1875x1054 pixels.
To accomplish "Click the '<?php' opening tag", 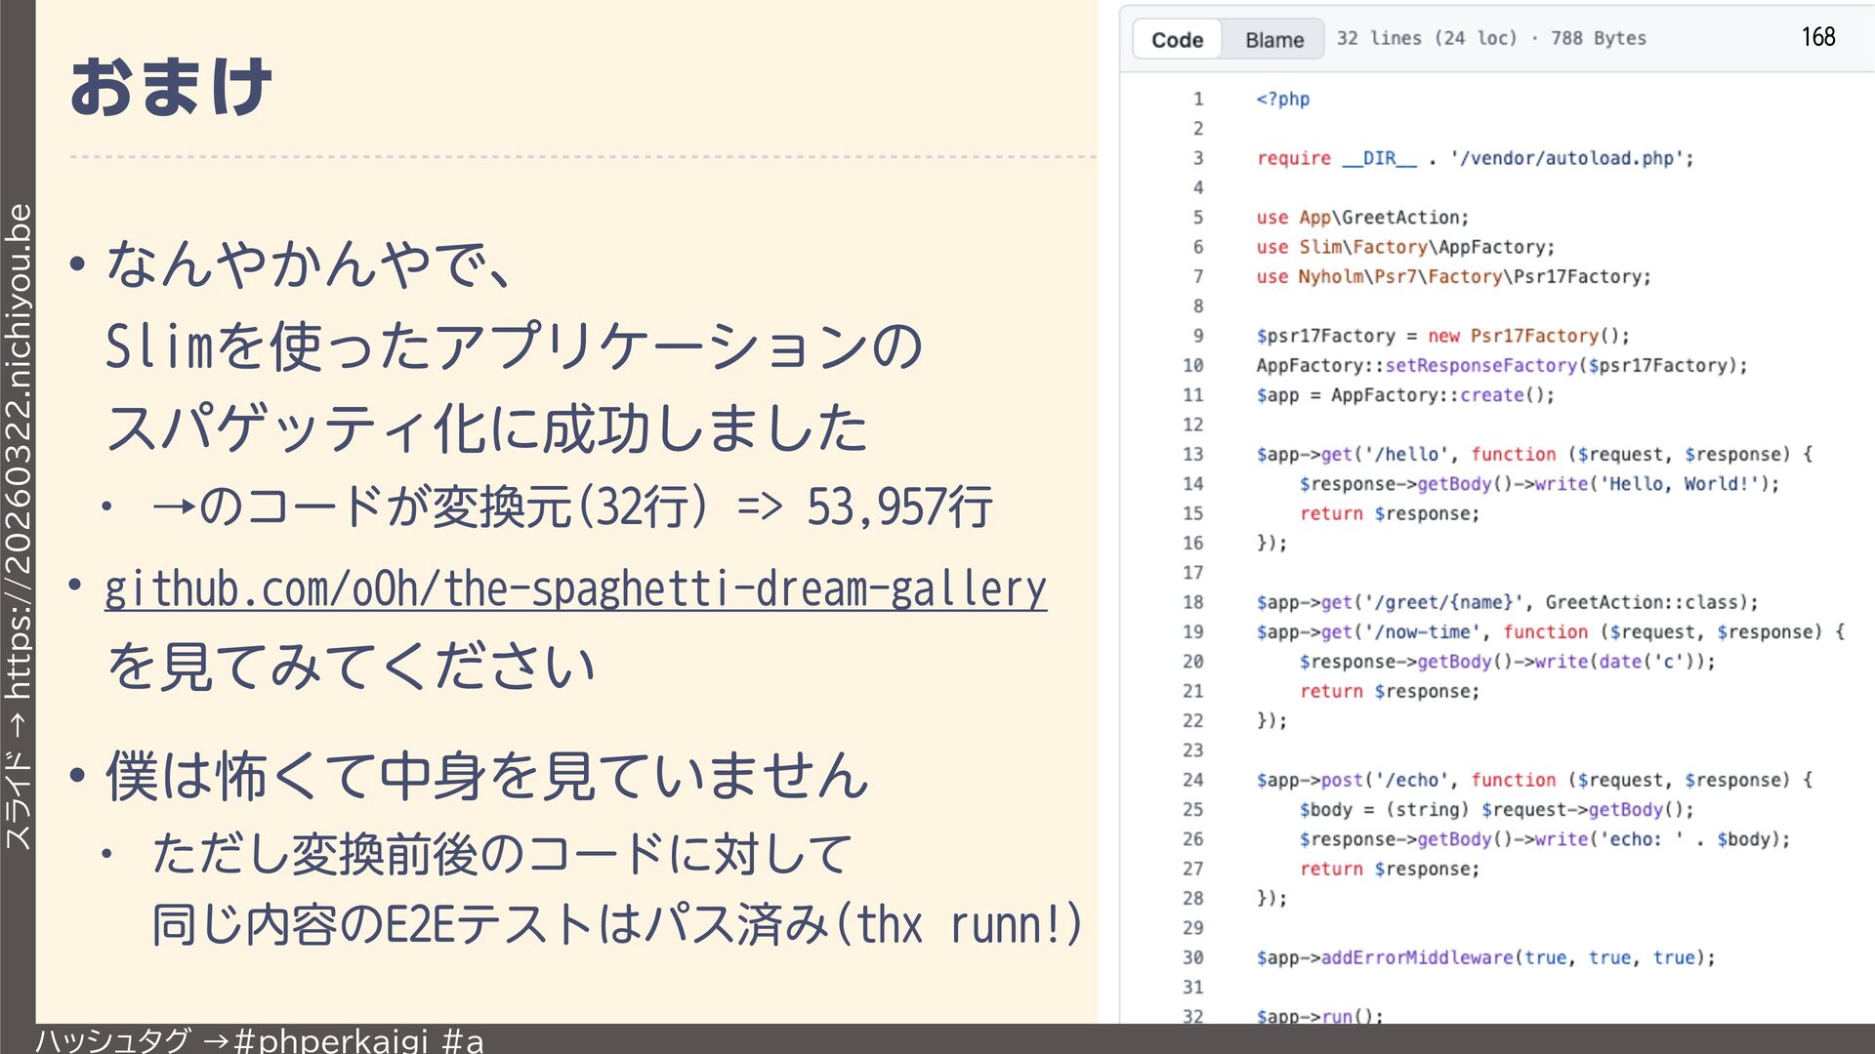I will [1282, 99].
